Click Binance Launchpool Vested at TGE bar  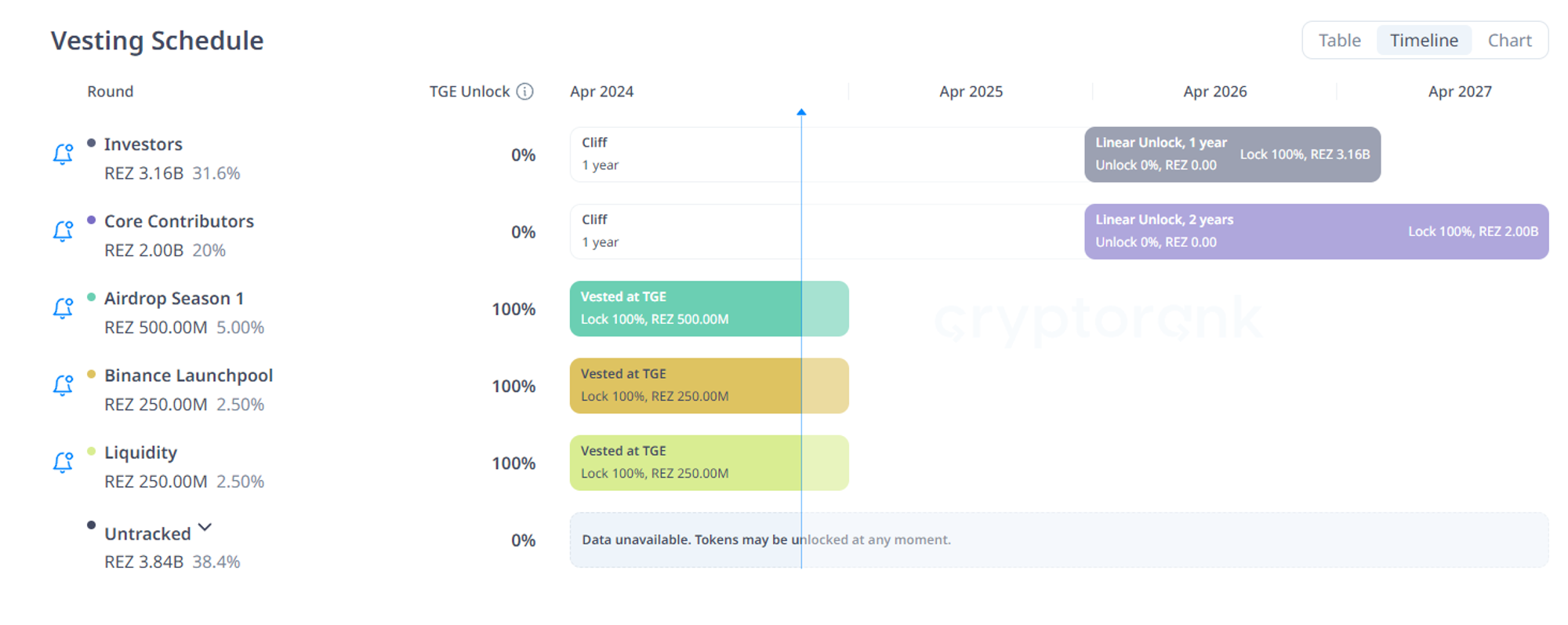click(709, 386)
